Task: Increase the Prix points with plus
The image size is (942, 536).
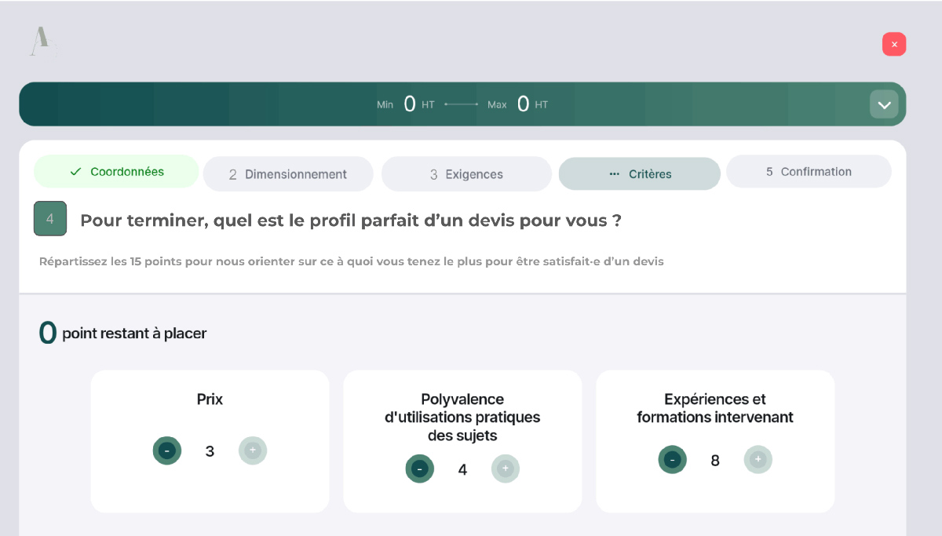Action: tap(253, 450)
